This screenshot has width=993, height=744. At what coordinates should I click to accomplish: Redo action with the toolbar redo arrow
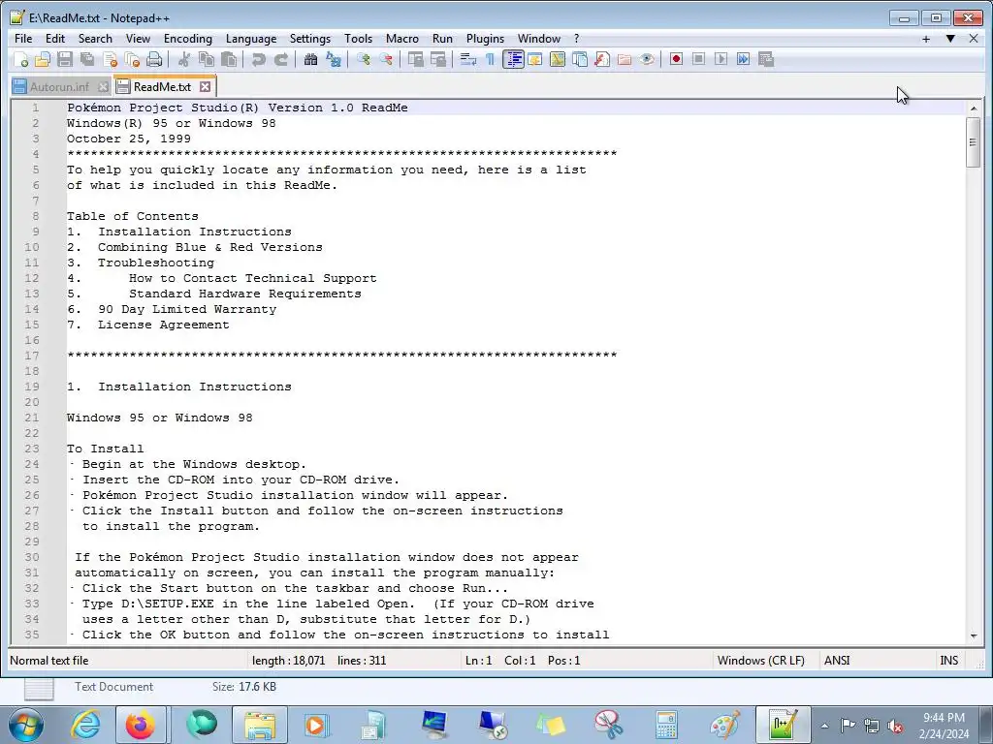[281, 59]
